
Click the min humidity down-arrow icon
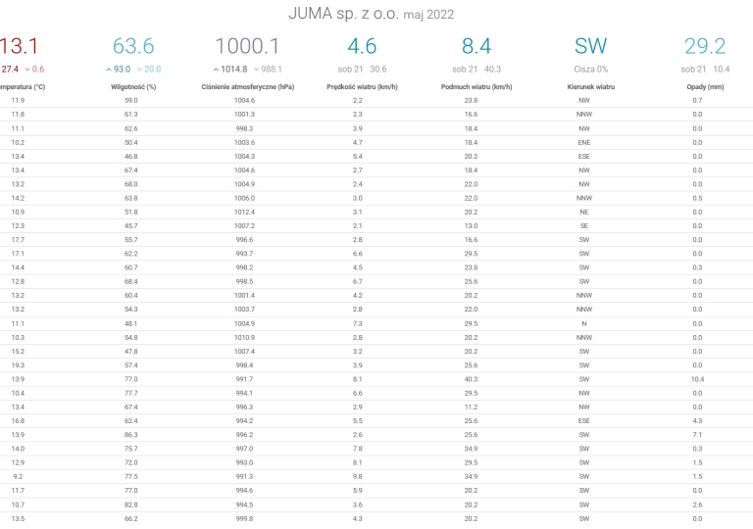(139, 70)
